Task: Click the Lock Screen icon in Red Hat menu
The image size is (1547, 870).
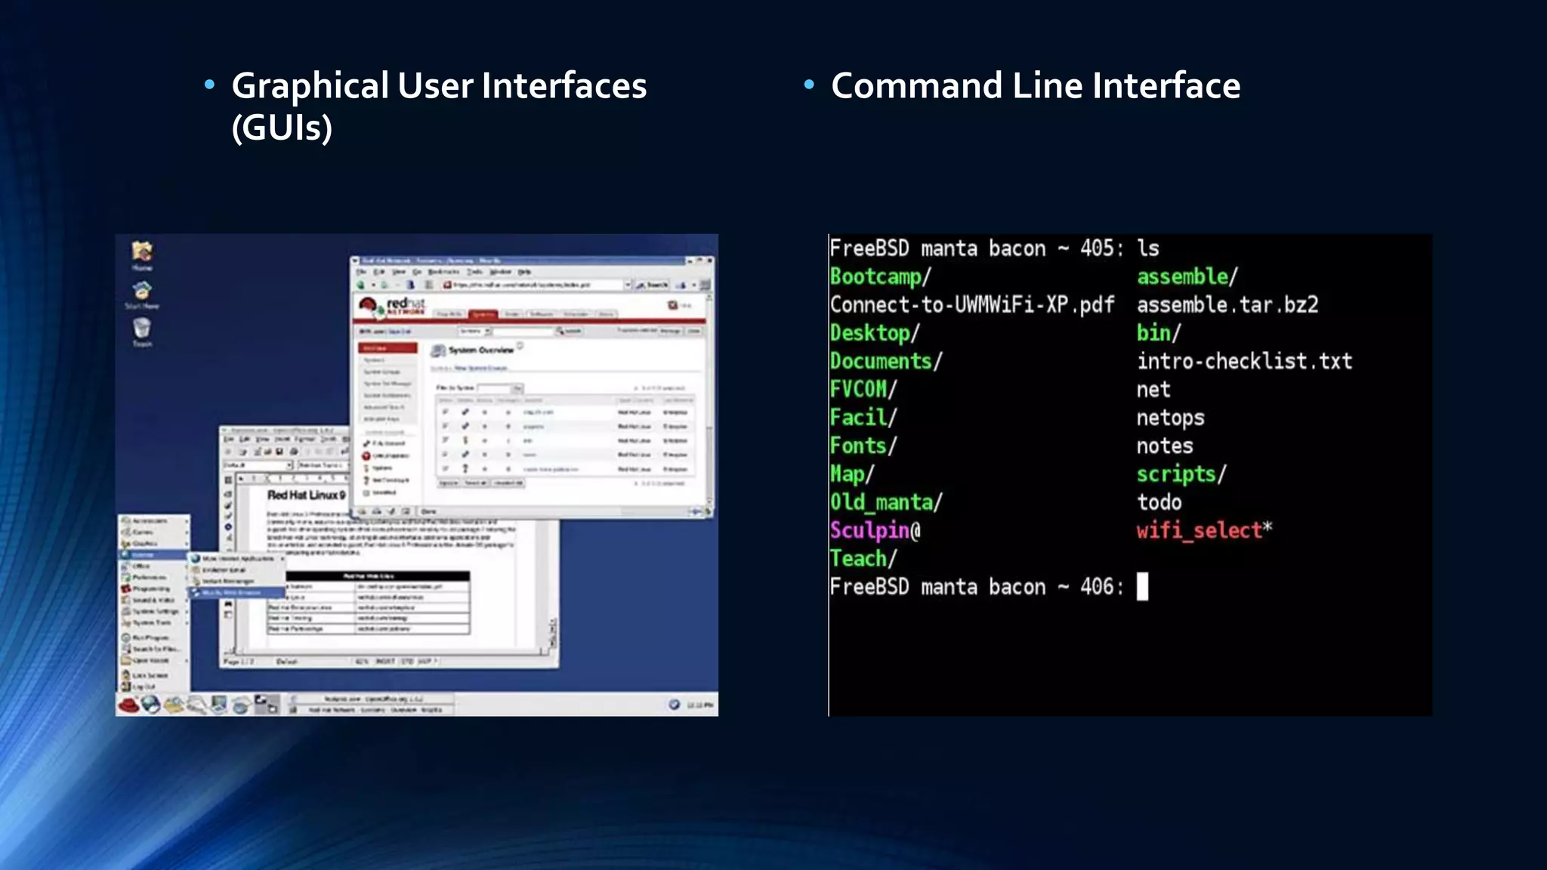Action: [126, 674]
